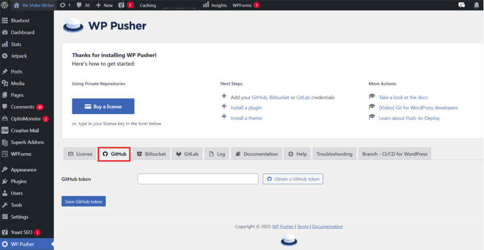Click the WordPress logo in admin bar
The image size is (484, 250).
[5, 5]
